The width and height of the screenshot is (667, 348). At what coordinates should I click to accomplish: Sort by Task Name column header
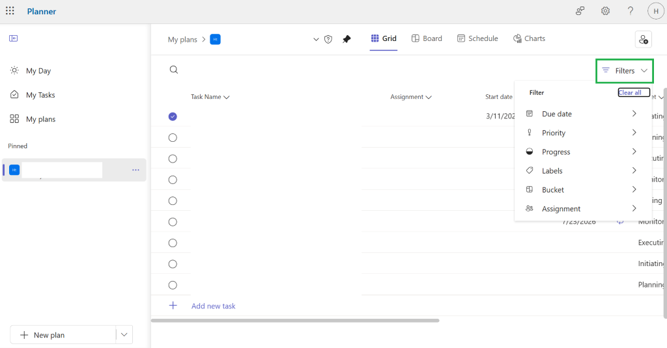point(210,97)
